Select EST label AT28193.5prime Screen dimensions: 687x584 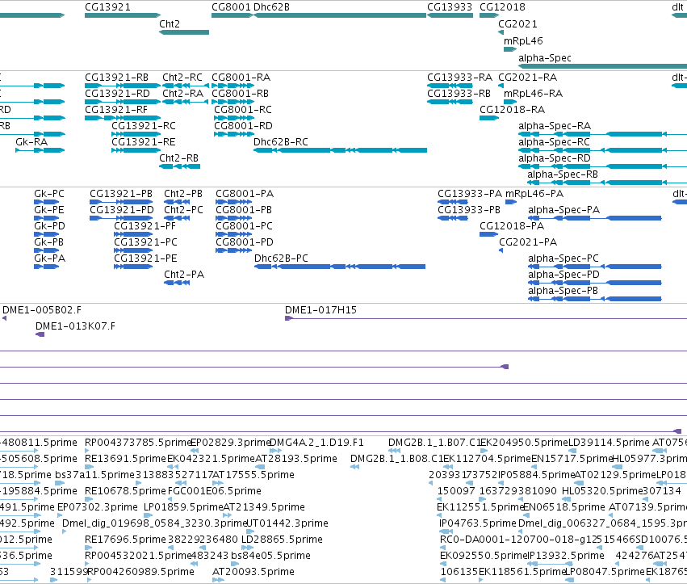coord(296,459)
